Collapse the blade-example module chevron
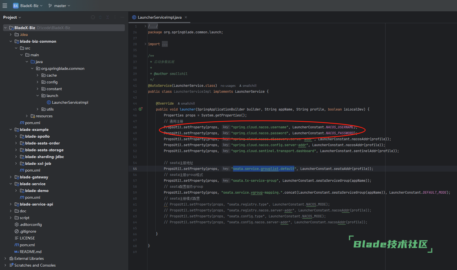Image resolution: width=457 pixels, height=270 pixels. pyautogui.click(x=11, y=129)
